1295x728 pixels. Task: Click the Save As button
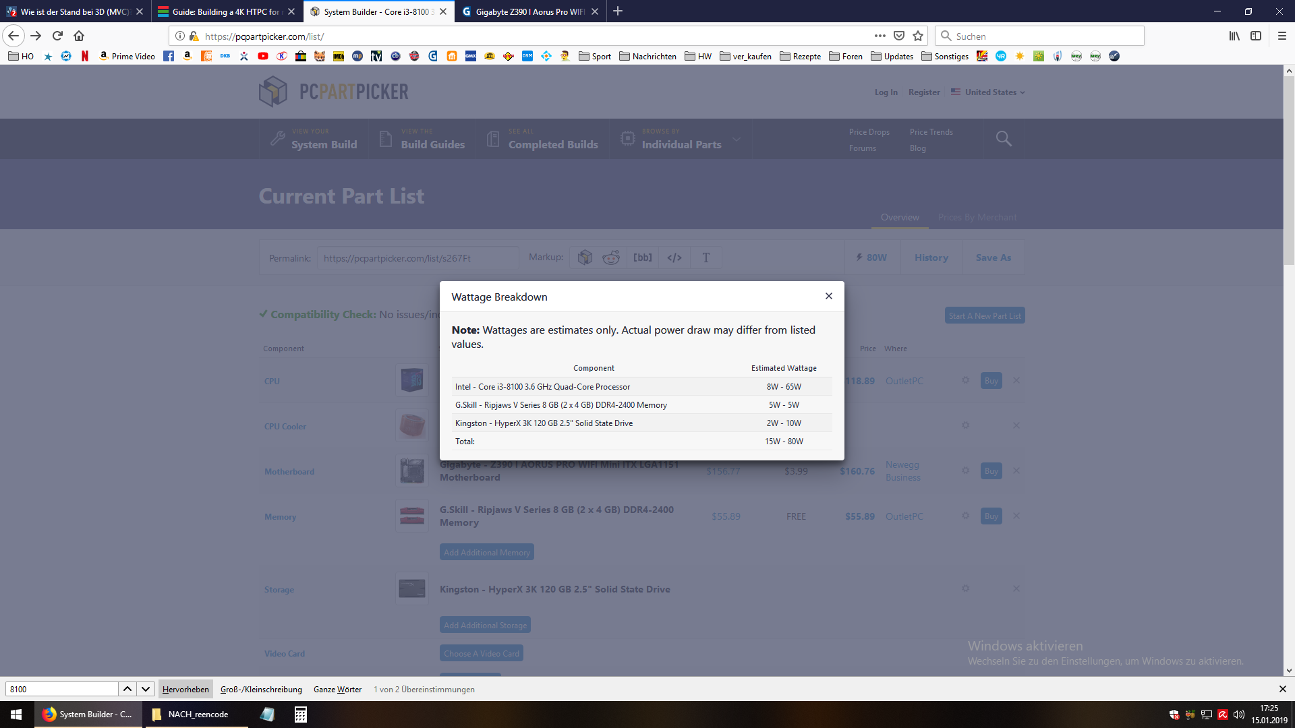pyautogui.click(x=993, y=257)
